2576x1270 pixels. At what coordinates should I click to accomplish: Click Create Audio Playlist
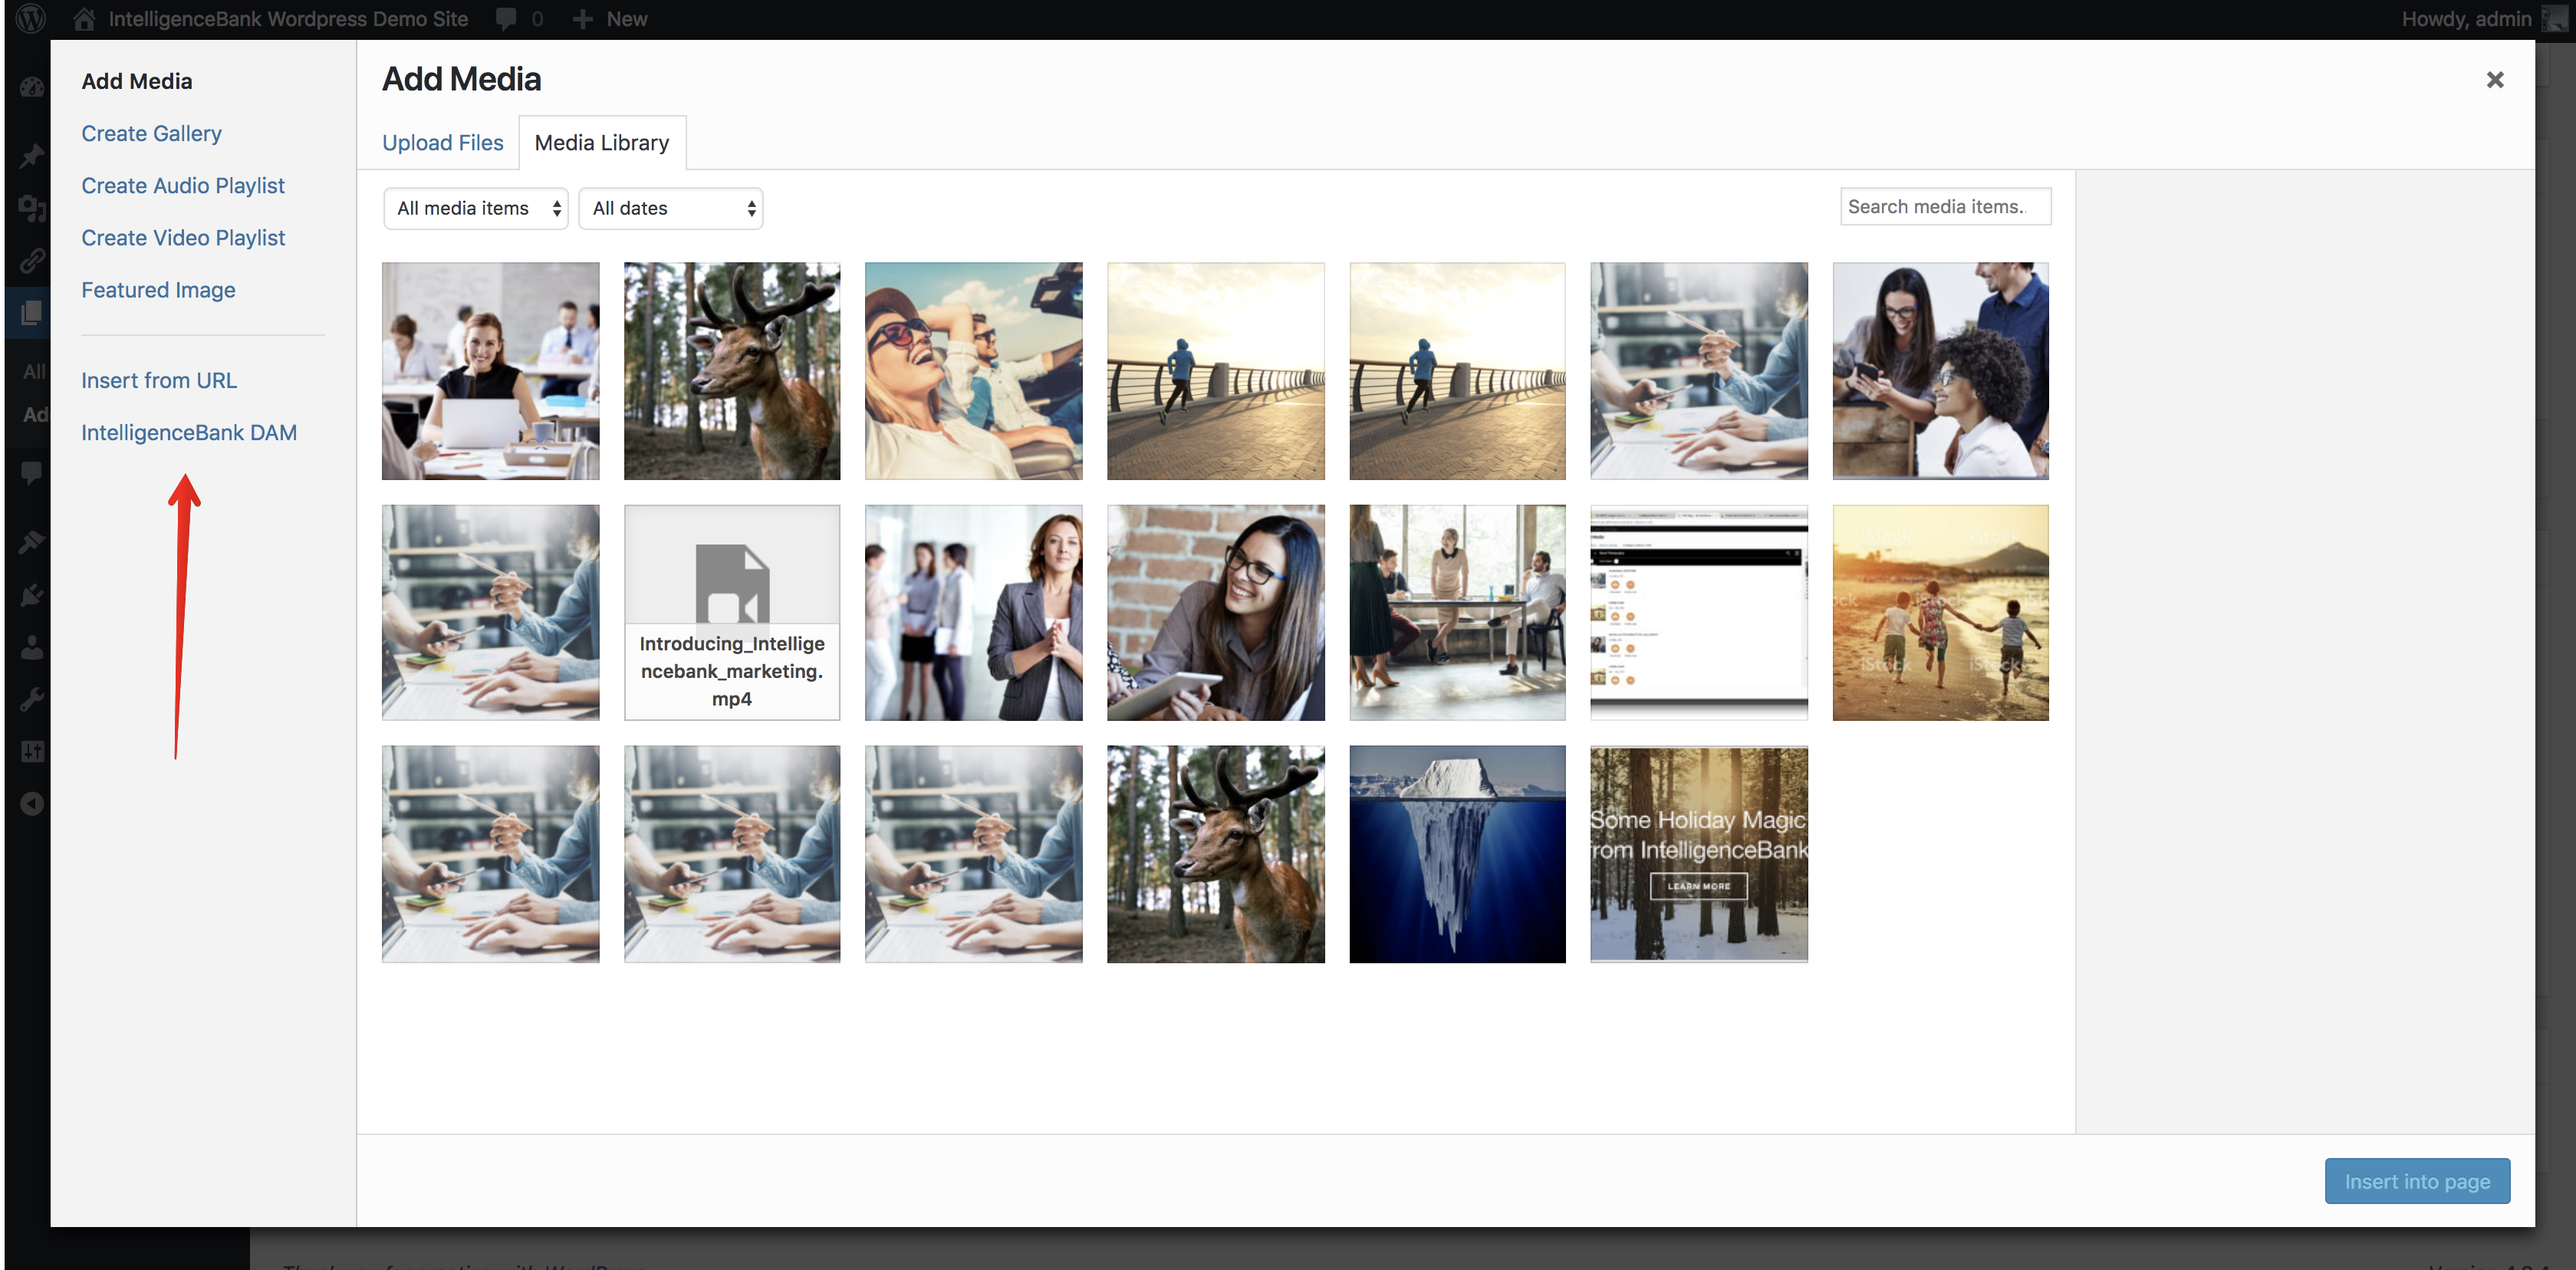point(183,186)
